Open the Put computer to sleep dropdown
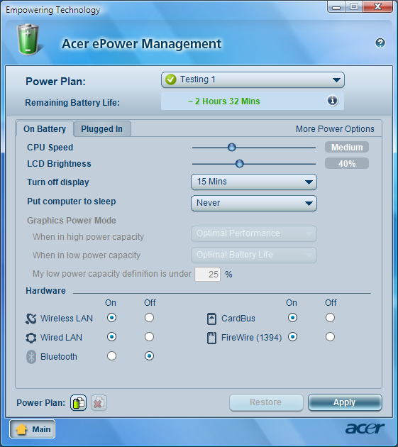Viewport: 398px width, 447px height. coord(254,203)
